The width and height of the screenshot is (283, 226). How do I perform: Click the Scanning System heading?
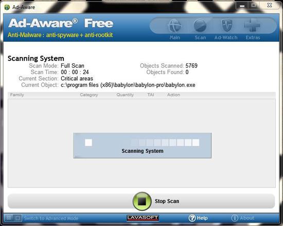click(x=36, y=59)
